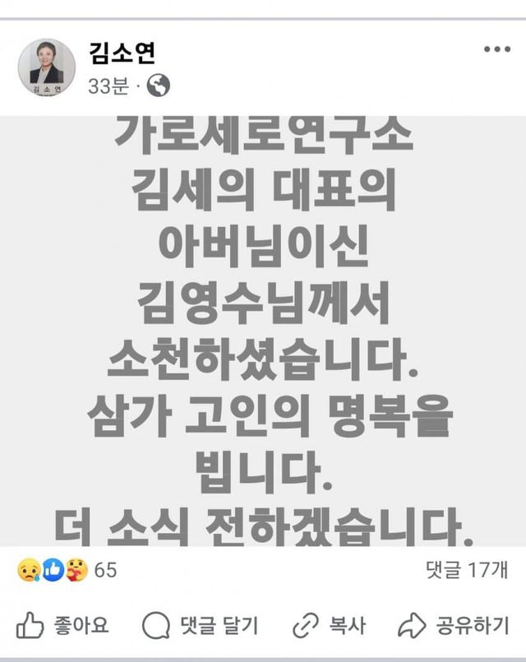The image size is (526, 662).
Task: Click the 김소연 profile picture
Action: coord(47,67)
